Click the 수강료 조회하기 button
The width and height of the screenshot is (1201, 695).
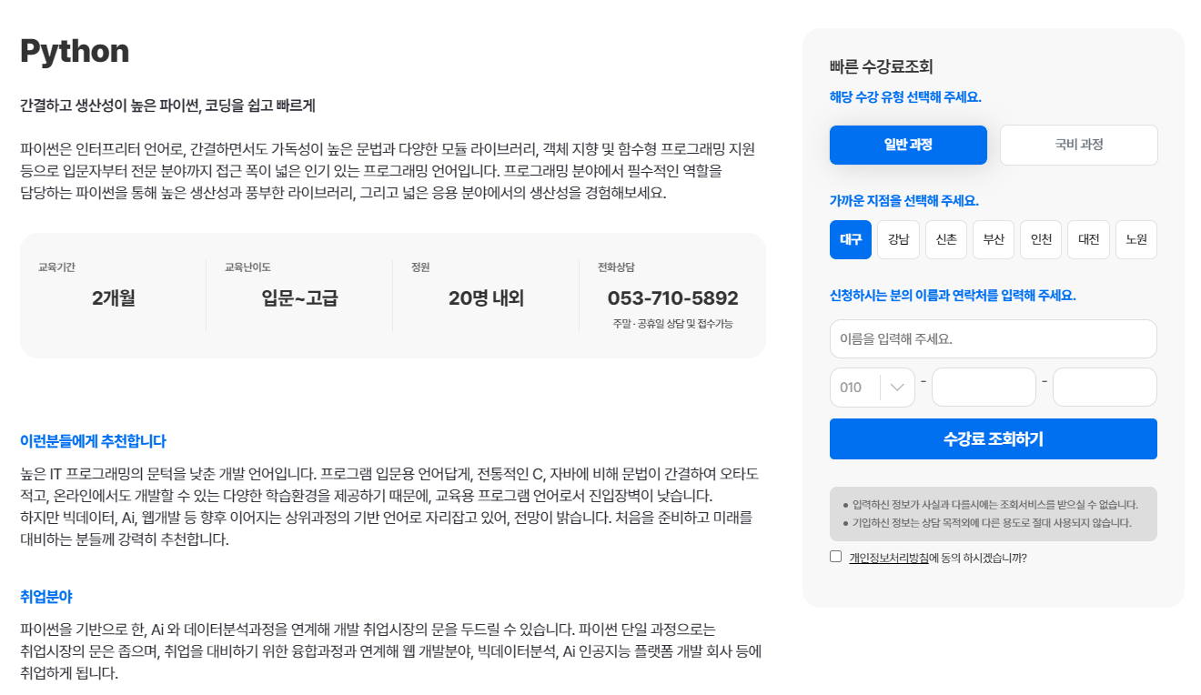click(x=994, y=439)
